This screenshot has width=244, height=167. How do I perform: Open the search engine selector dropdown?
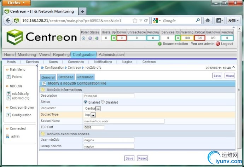click(157, 21)
